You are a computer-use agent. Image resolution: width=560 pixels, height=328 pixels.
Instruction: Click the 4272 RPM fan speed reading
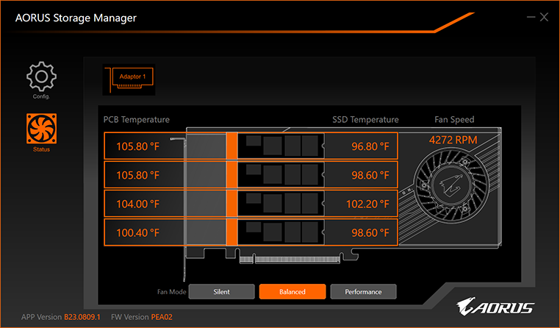pos(454,139)
